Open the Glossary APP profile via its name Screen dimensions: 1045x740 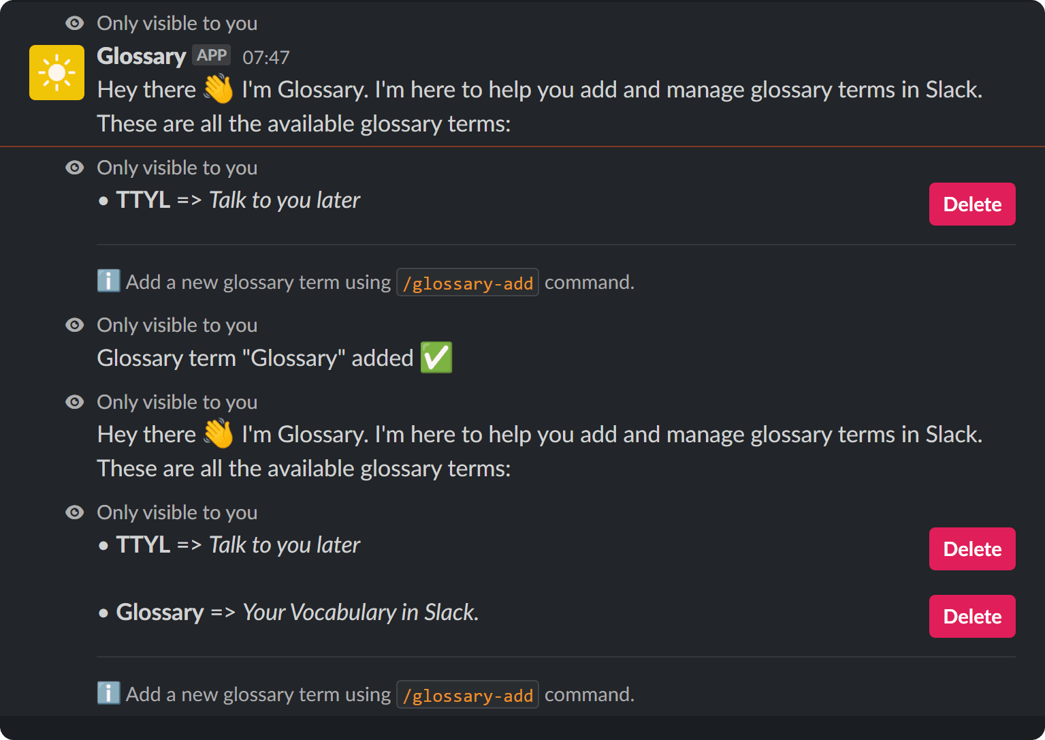pyautogui.click(x=141, y=57)
